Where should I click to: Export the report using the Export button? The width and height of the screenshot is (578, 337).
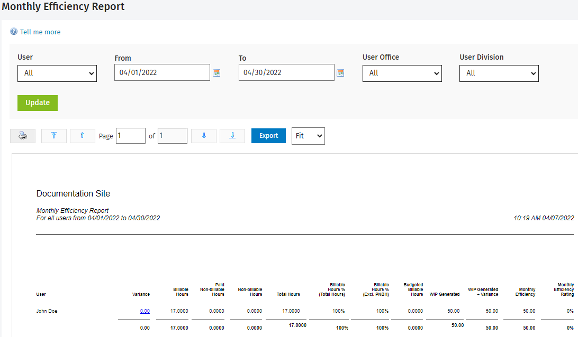[x=268, y=136]
